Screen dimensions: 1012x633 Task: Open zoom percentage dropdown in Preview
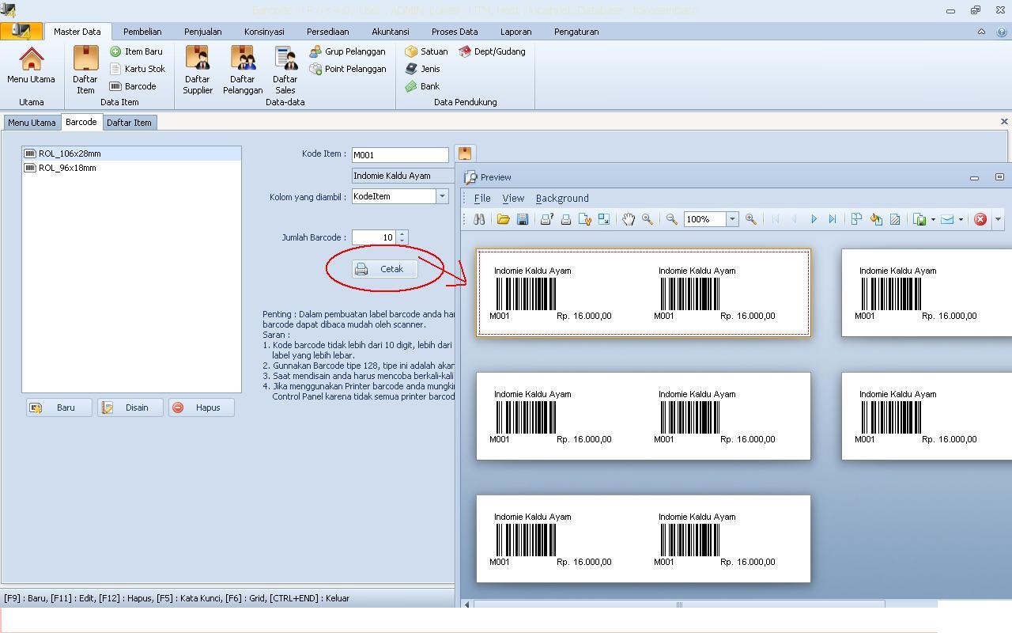[732, 219]
